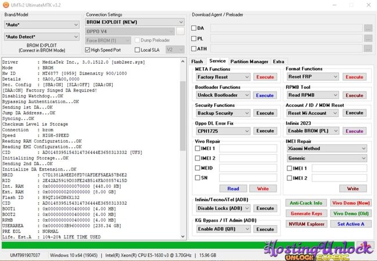This screenshot has height=261, width=377.
Task: Expand the Factory Reset META Functions dropdown
Action: click(222, 77)
